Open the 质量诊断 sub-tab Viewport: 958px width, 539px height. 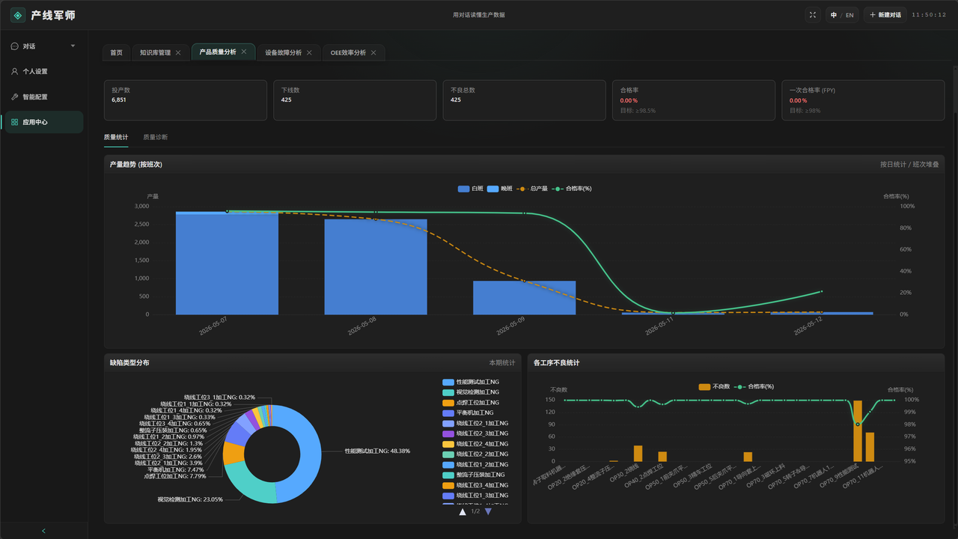coord(156,137)
